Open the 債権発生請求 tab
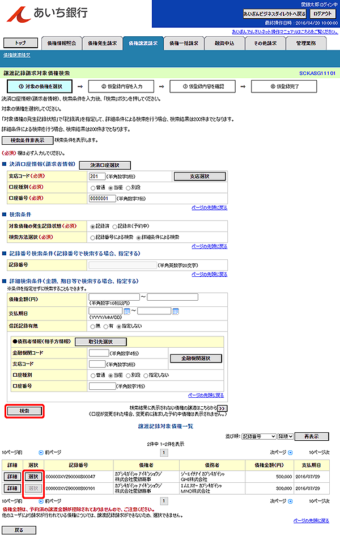 (103, 43)
